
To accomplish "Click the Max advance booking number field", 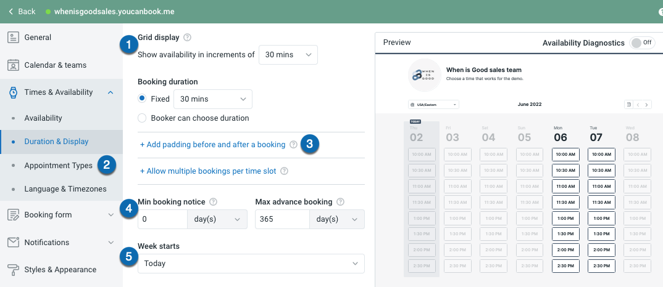I will click(281, 219).
